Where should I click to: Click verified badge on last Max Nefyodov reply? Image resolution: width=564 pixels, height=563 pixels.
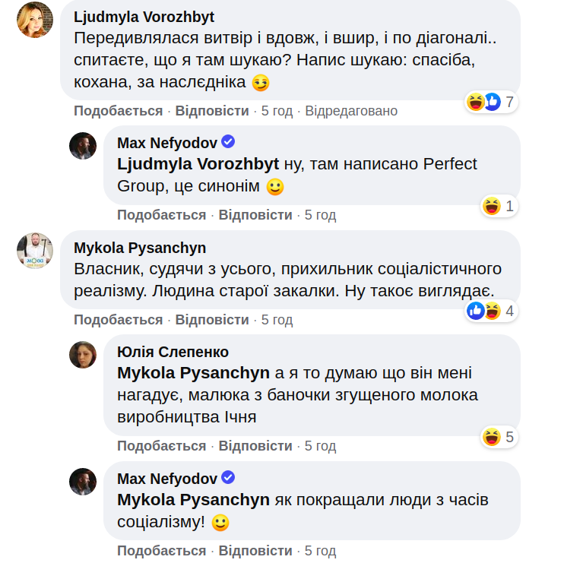pos(227,478)
